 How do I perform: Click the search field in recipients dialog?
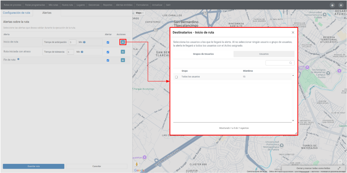pyautogui.click(x=280, y=63)
